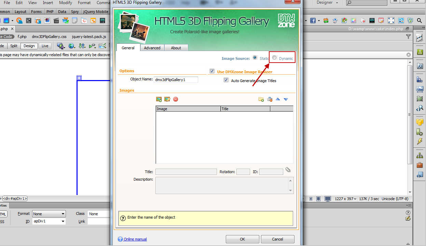Open the file management arrows dropdown
Image resolution: width=426 pixels, height=246 pixels.
point(82,46)
